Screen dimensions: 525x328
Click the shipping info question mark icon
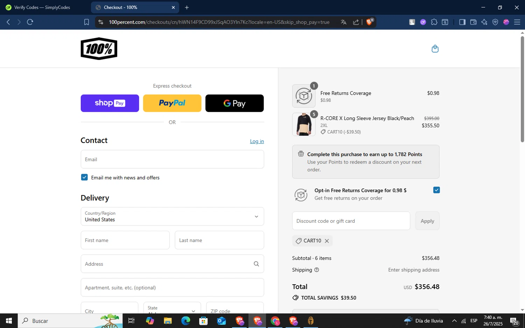pos(317,270)
